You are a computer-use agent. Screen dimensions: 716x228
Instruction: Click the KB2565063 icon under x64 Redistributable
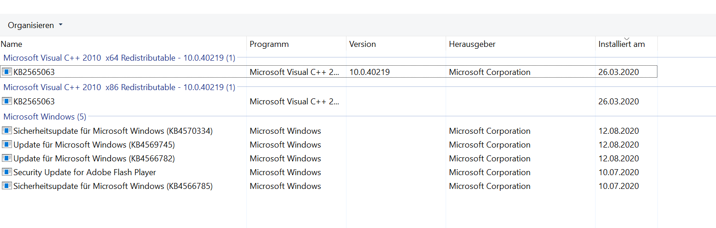click(7, 72)
